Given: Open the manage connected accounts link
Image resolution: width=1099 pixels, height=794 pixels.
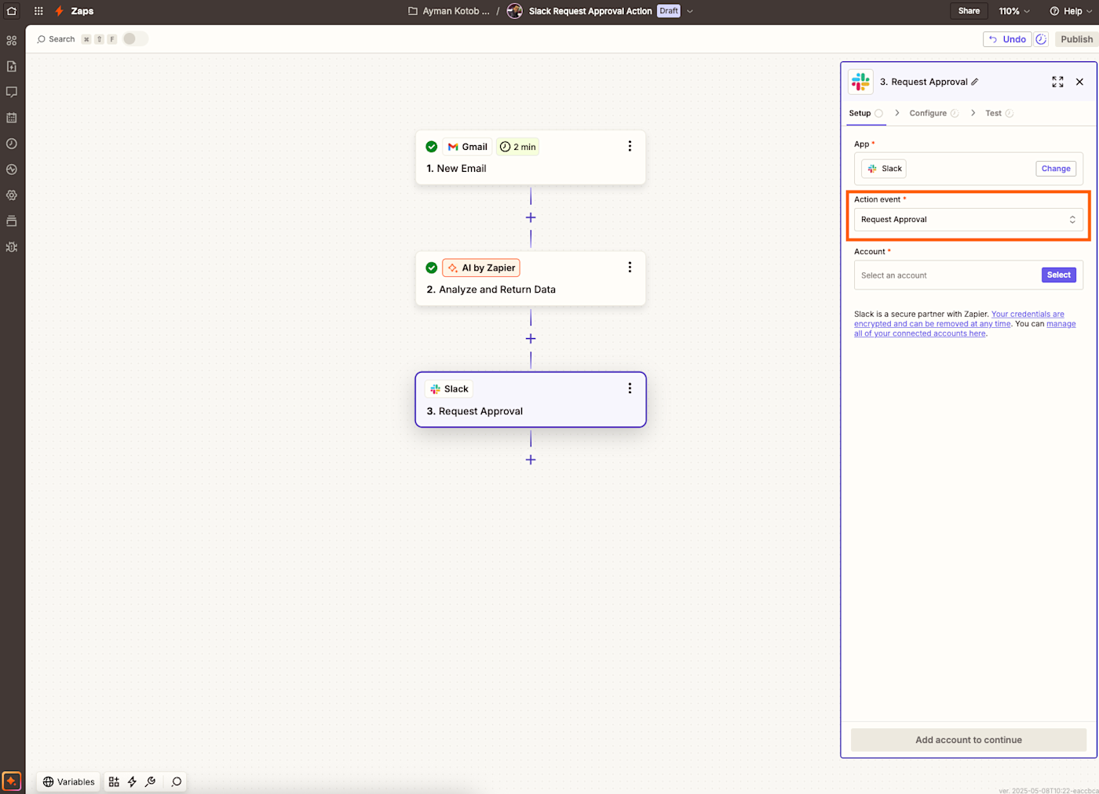Looking at the screenshot, I should click(965, 329).
